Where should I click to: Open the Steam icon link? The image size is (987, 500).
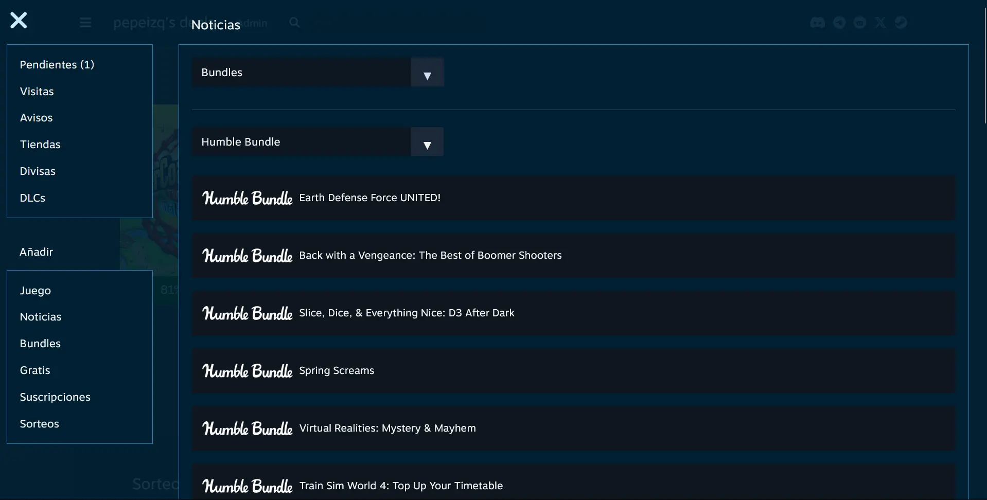click(901, 23)
